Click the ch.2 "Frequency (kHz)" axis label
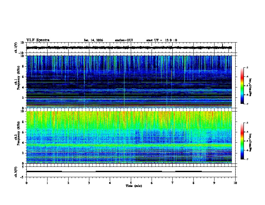Image resolution: width=265 pixels, height=205 pixels. point(18,133)
